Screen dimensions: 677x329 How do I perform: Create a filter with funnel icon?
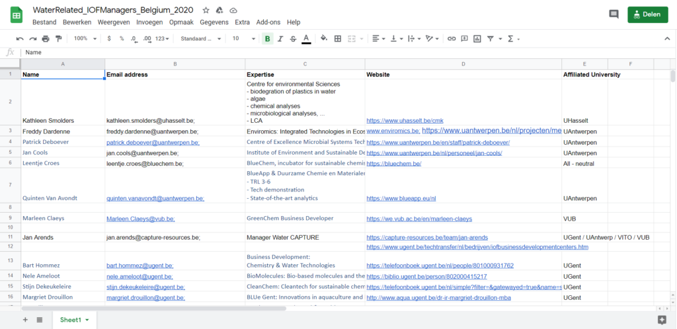(x=491, y=39)
